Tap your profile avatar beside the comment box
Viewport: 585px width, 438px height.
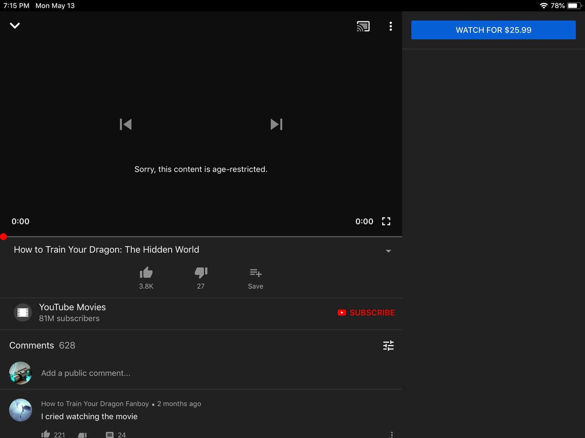click(20, 373)
